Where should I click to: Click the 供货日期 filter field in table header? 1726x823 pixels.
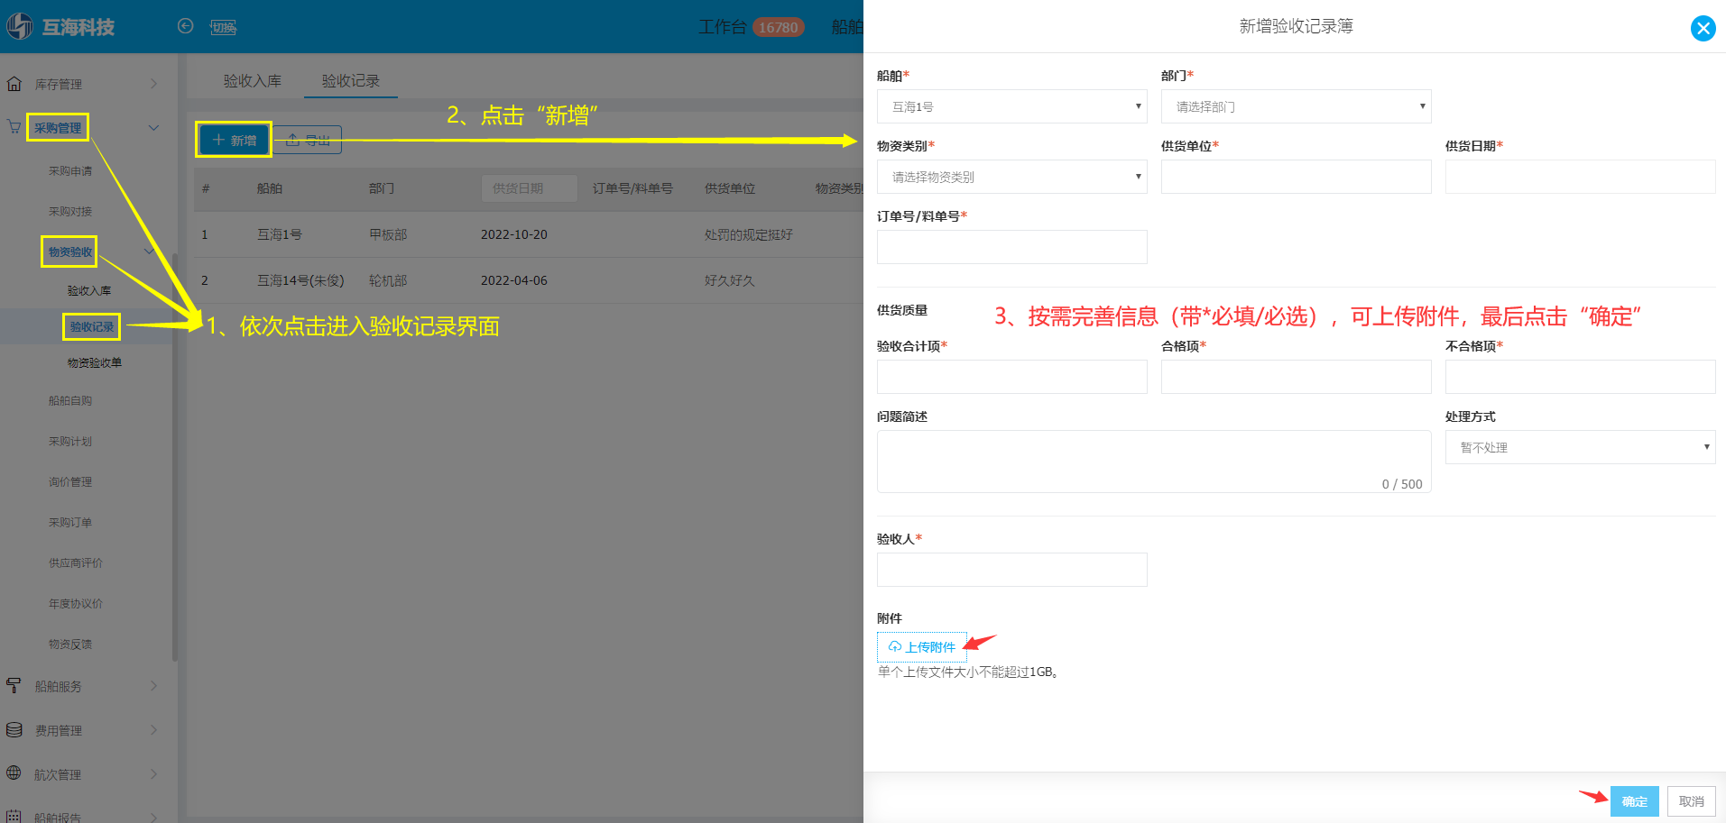pyautogui.click(x=530, y=188)
